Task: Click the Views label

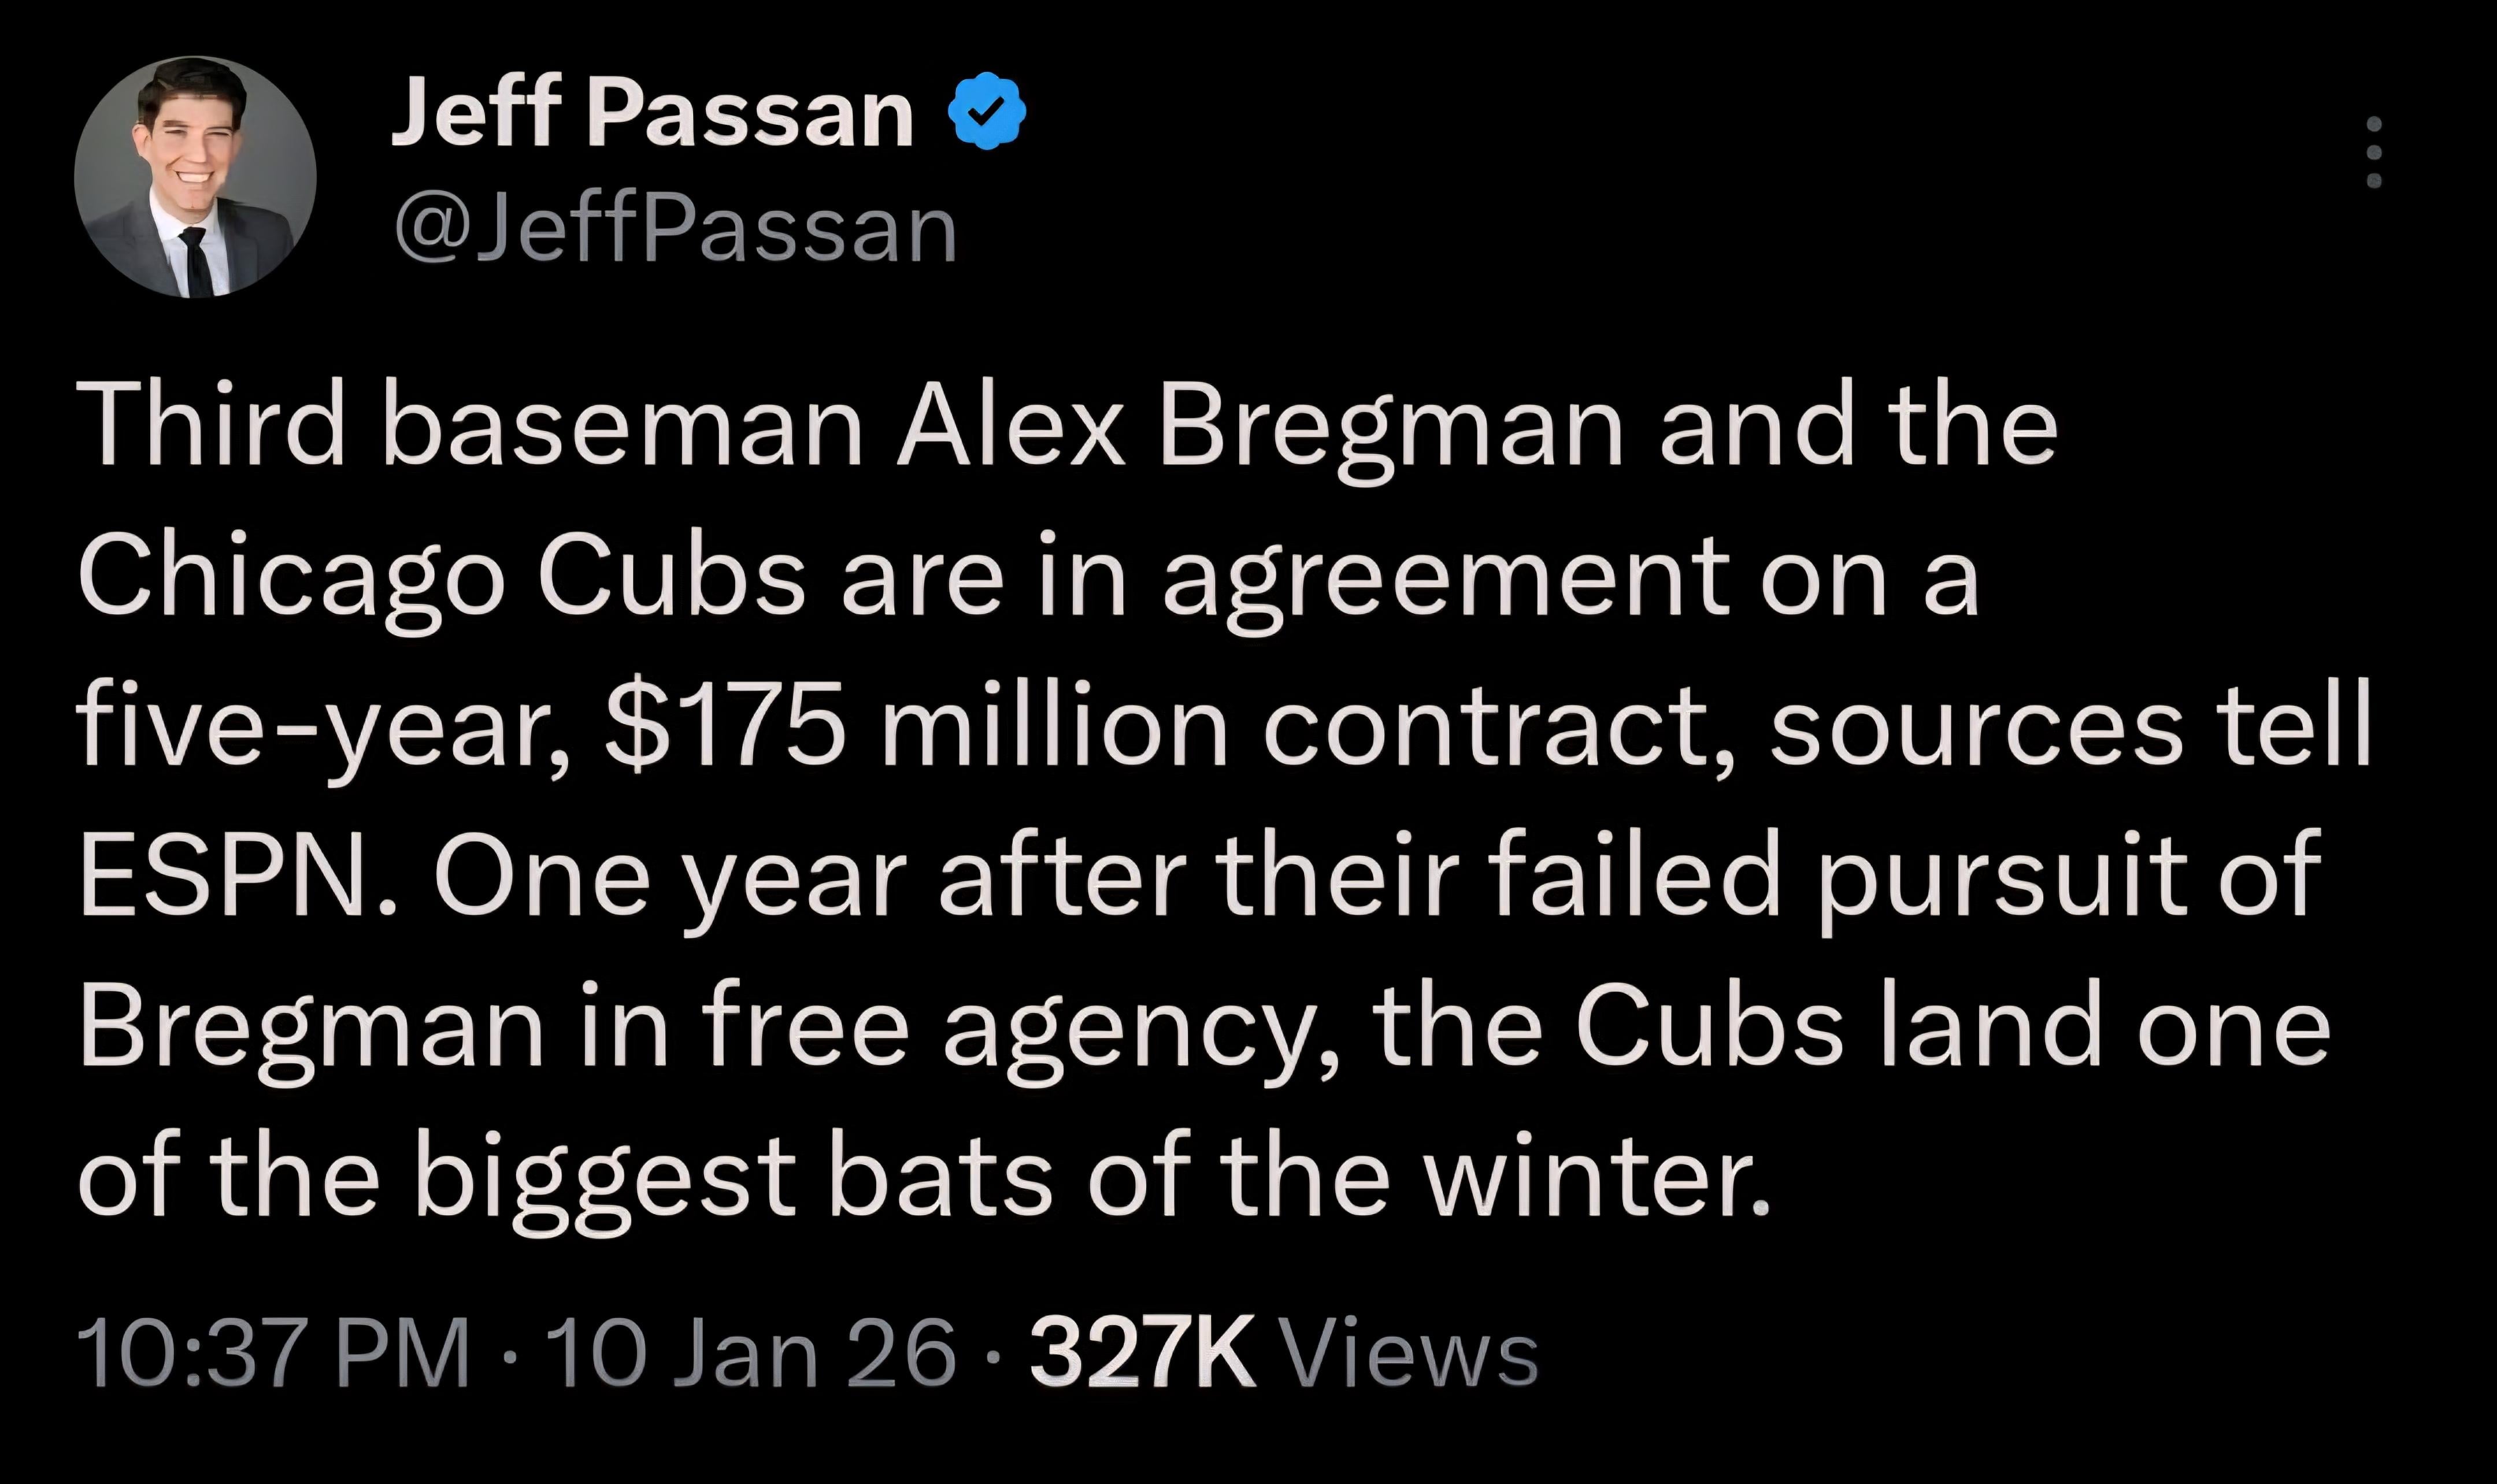Action: point(1409,1354)
